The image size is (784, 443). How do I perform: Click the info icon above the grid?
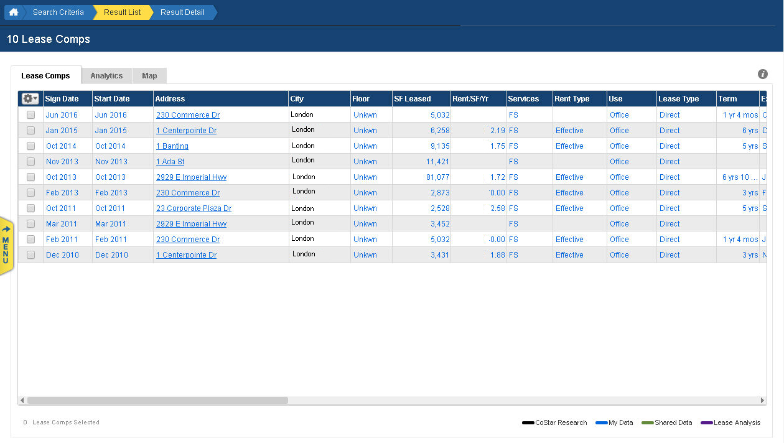pos(762,73)
